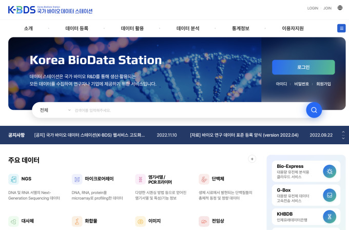349x230 pixels.
Task: Open the 통계정보 menu
Action: (x=241, y=28)
